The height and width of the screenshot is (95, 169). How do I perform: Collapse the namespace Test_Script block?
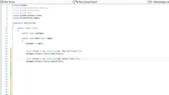[x=12, y=23]
